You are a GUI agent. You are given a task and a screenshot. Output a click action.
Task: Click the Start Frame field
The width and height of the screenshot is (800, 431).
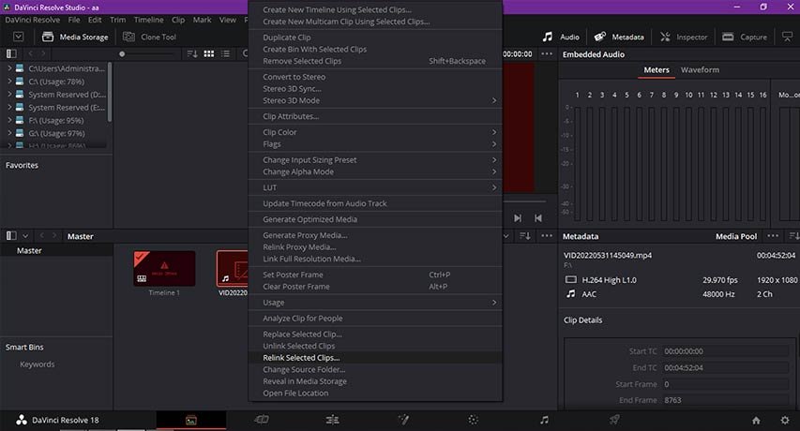click(726, 384)
